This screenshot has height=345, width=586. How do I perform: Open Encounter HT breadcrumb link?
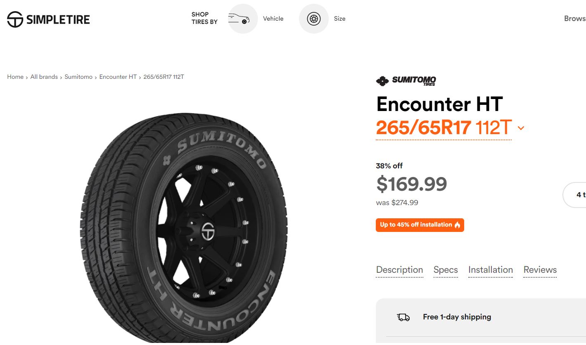point(118,77)
